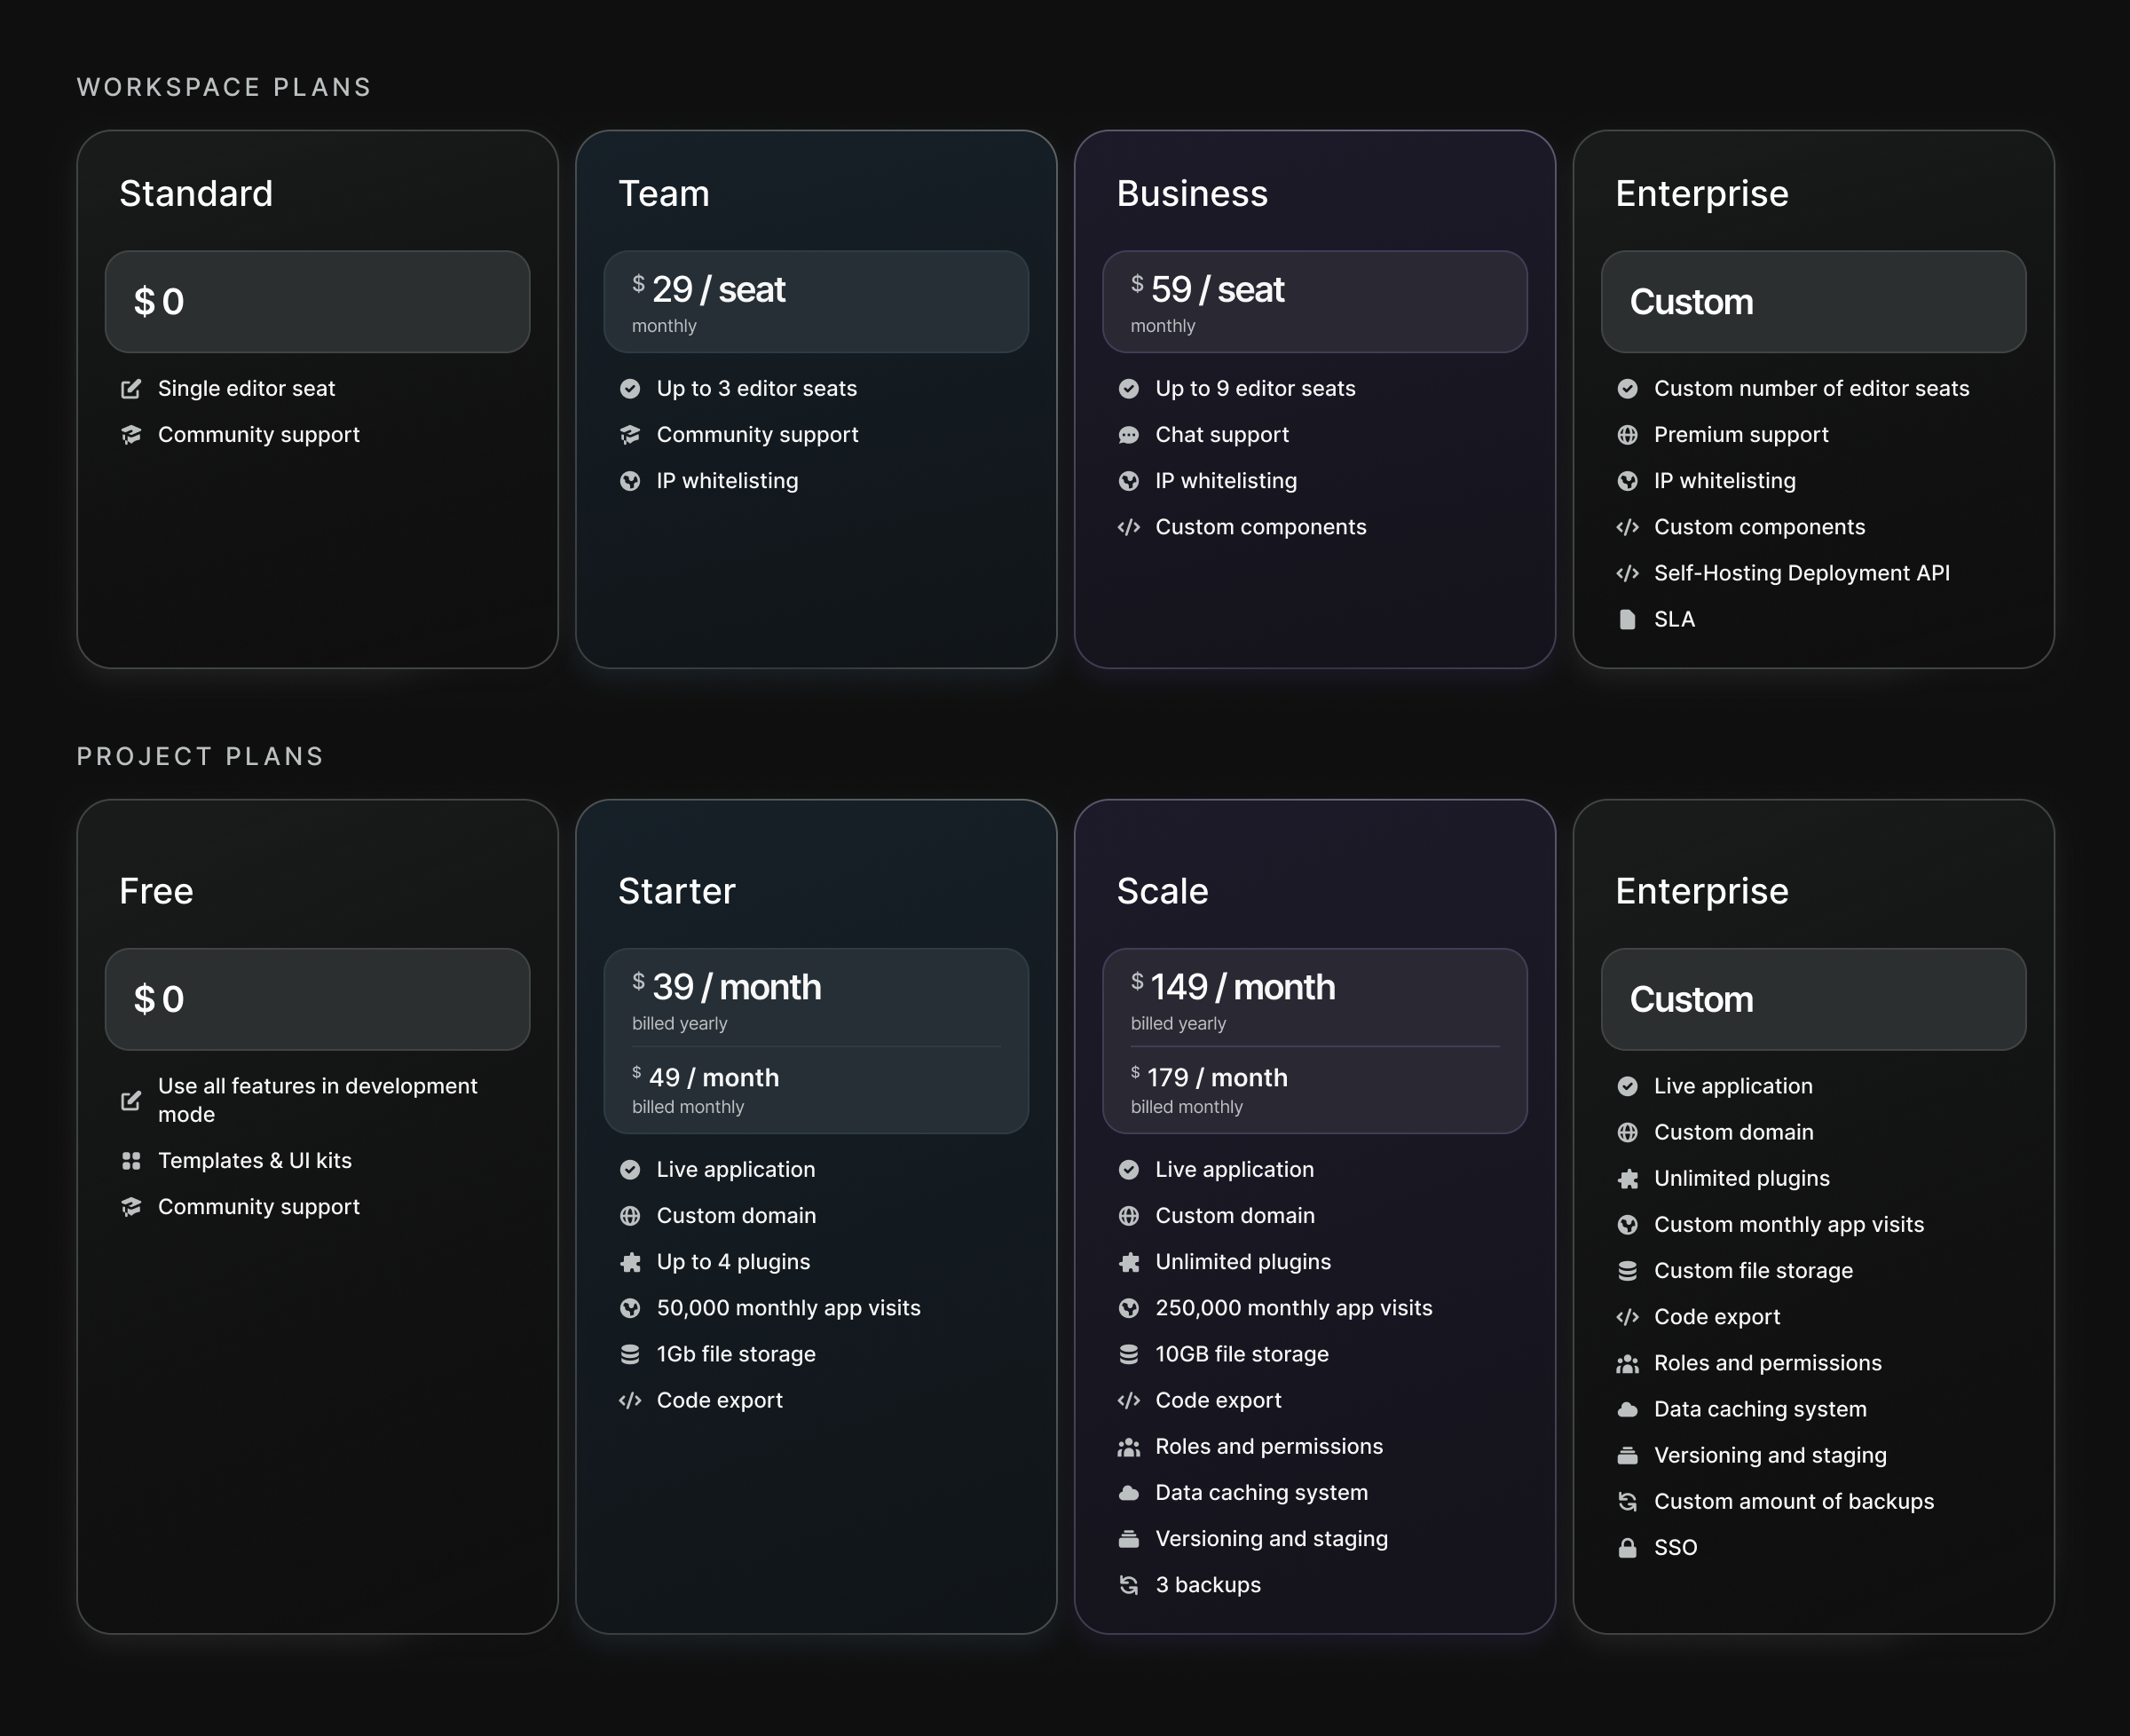
Task: Click the pencil icon beside Single editor seat
Action: coord(131,389)
